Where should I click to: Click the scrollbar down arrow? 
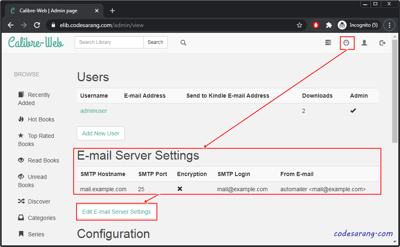(x=395, y=242)
